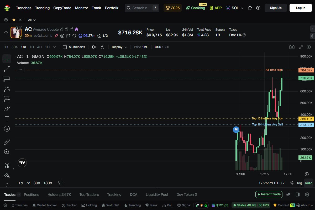Switch to the Holders tab
315x210 pixels.
point(59,195)
